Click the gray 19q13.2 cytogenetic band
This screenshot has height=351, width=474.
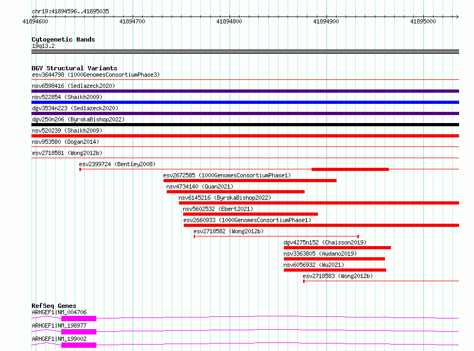pyautogui.click(x=245, y=52)
